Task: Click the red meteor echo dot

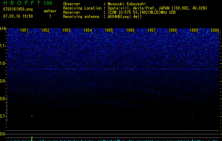Action: pos(32,116)
